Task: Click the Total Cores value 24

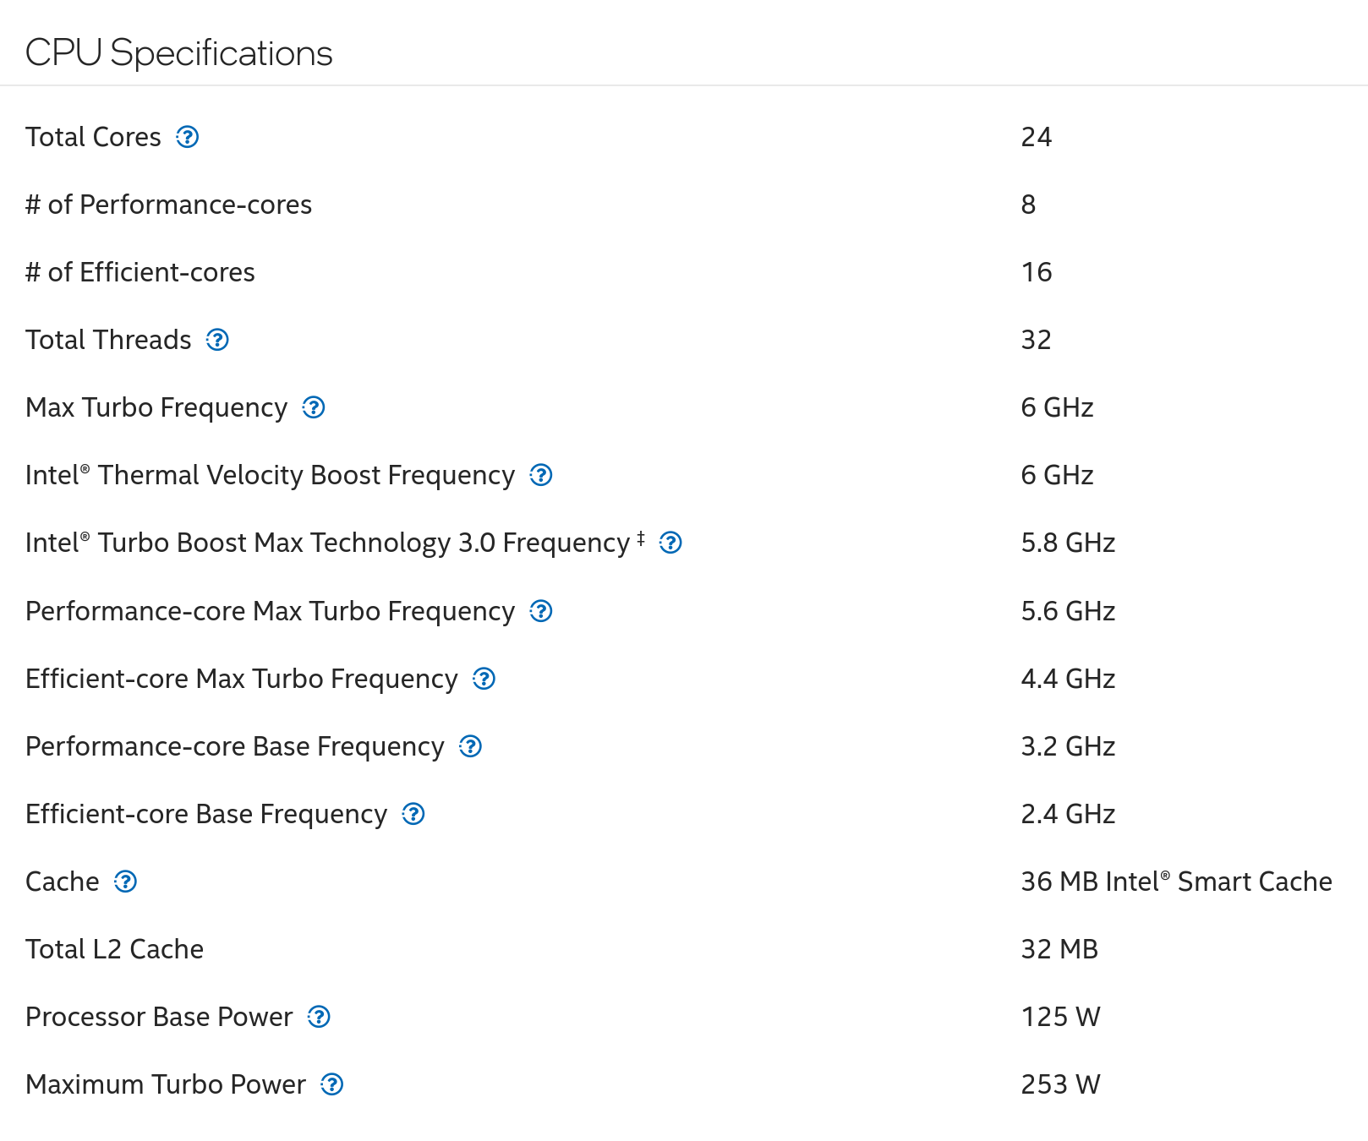Action: 1037,137
